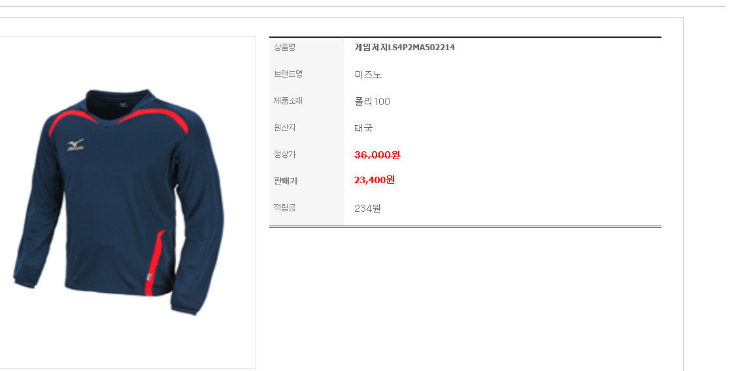Select product name 게임저지LS4P2MA502214
The height and width of the screenshot is (371, 753).
405,48
